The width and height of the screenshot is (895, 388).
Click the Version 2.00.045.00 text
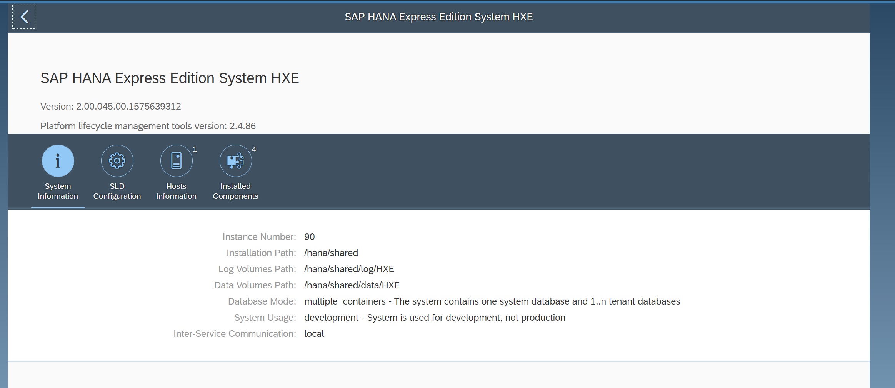coord(111,107)
